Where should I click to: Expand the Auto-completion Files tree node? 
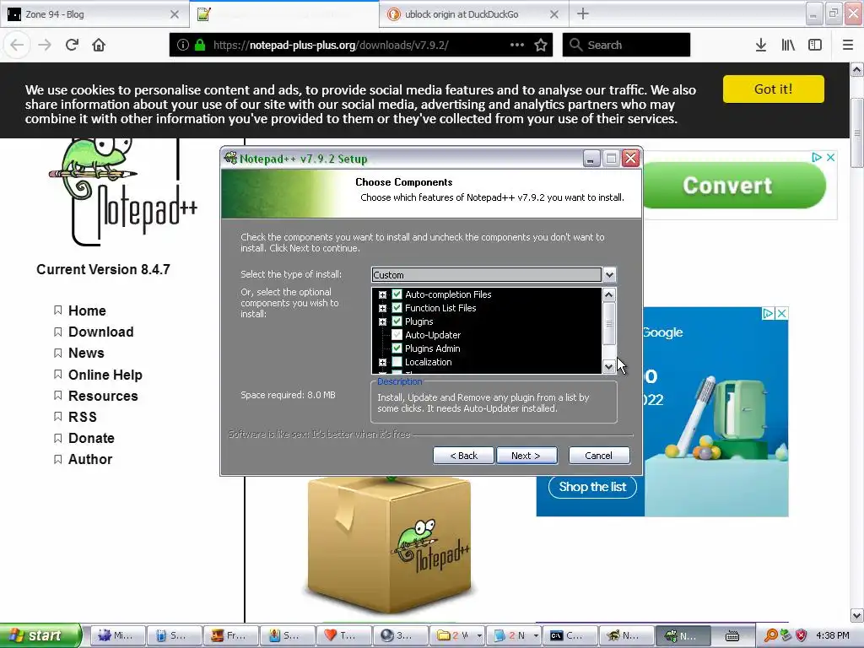coord(382,294)
